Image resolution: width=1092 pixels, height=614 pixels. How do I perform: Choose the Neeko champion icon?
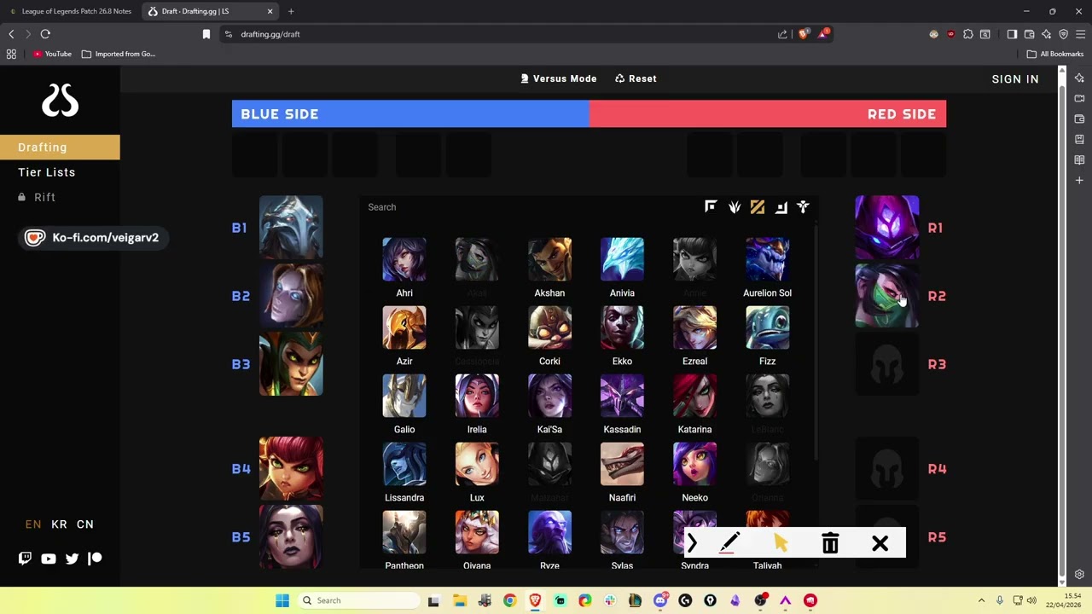[694, 464]
